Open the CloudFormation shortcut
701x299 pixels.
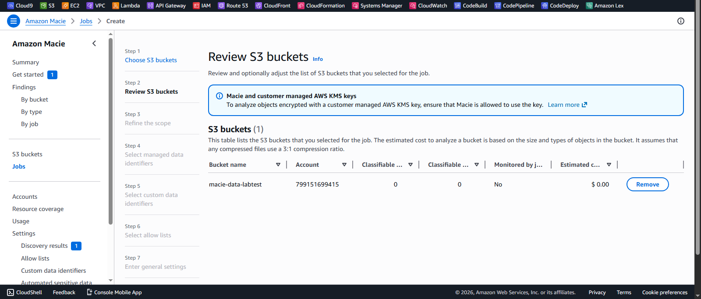321,6
